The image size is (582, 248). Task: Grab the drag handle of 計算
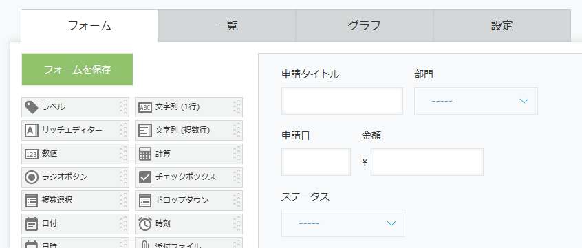pyautogui.click(x=237, y=154)
